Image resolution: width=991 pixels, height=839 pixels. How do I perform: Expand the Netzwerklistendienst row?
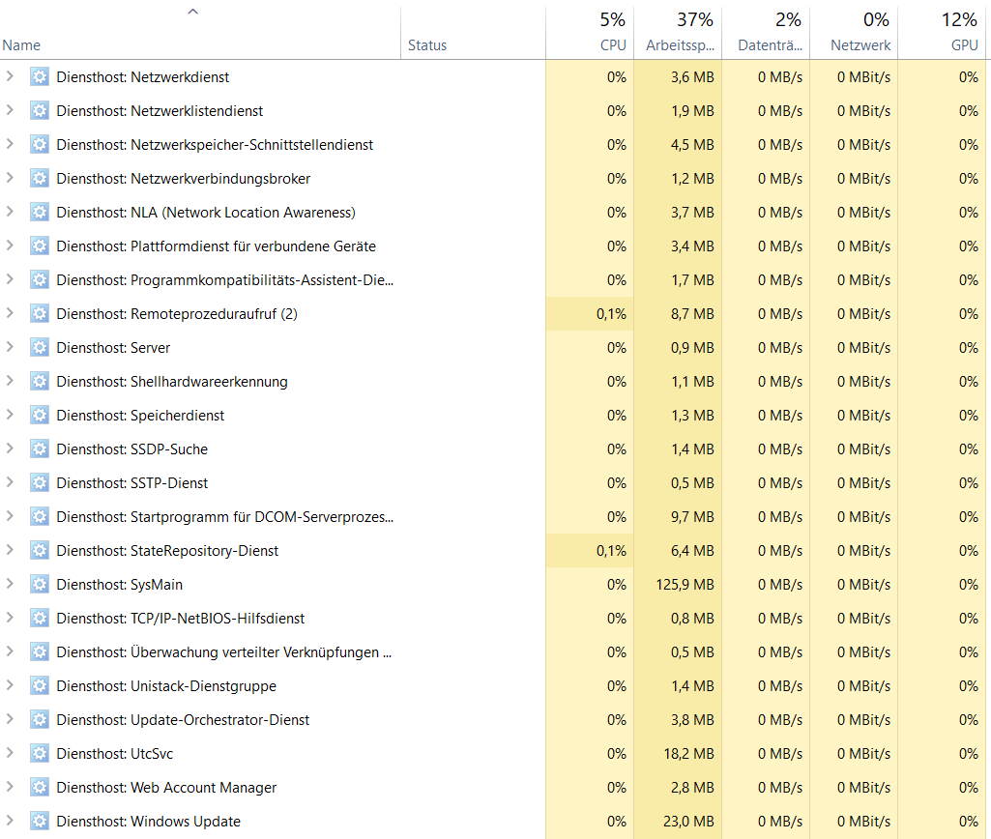(10, 111)
